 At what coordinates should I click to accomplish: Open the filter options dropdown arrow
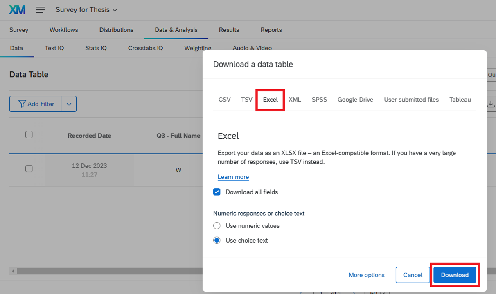(69, 104)
